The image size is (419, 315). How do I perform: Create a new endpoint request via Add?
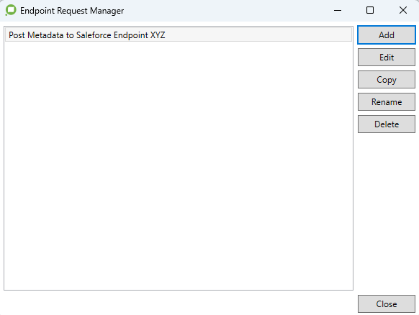pyautogui.click(x=387, y=35)
